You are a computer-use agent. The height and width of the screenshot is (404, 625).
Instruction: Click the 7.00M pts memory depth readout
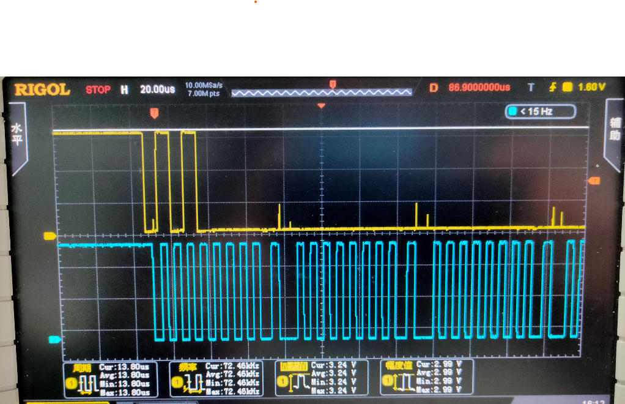204,93
